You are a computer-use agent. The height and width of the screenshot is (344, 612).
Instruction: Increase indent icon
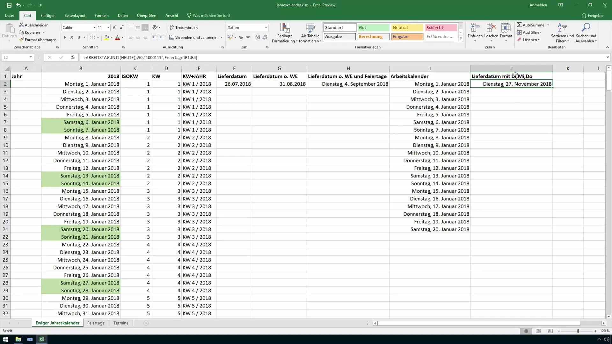coord(162,37)
